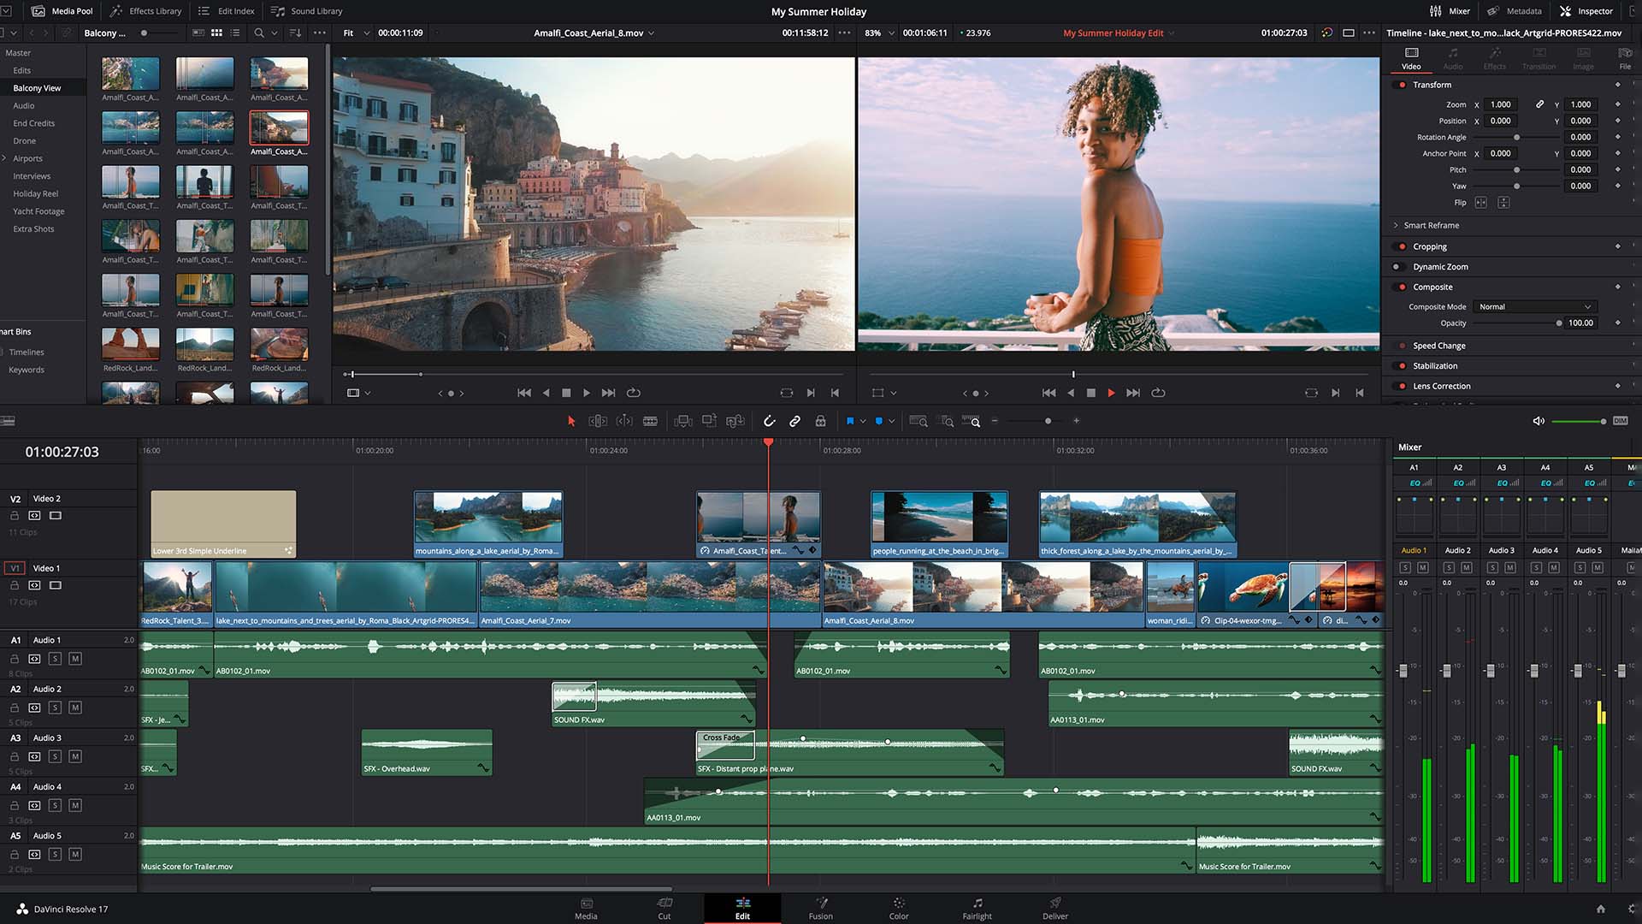Enable the Lens Correction toggle in Inspector

pos(1403,386)
